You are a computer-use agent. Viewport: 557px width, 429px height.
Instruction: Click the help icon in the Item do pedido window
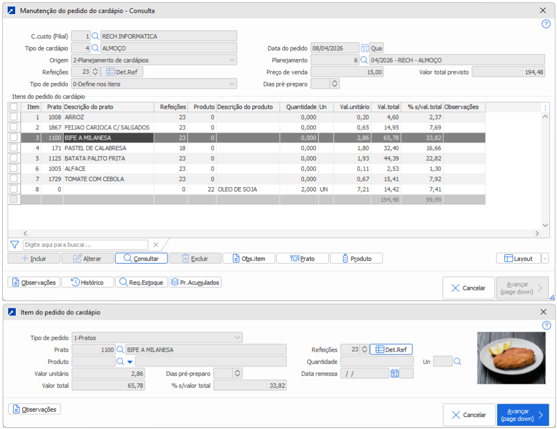tap(546, 325)
